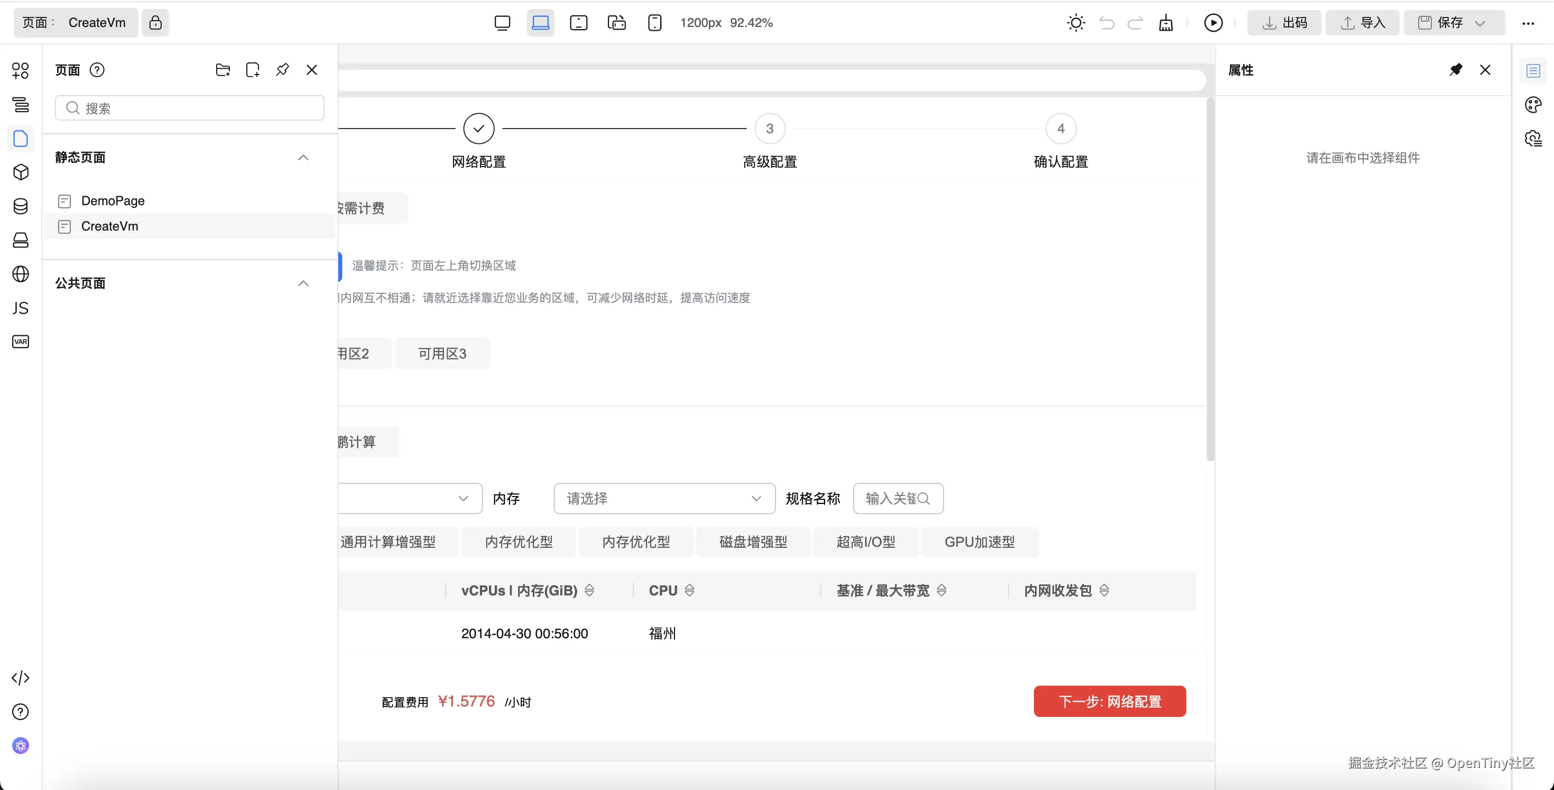
Task: Click the 出码 export code button
Action: click(1284, 23)
